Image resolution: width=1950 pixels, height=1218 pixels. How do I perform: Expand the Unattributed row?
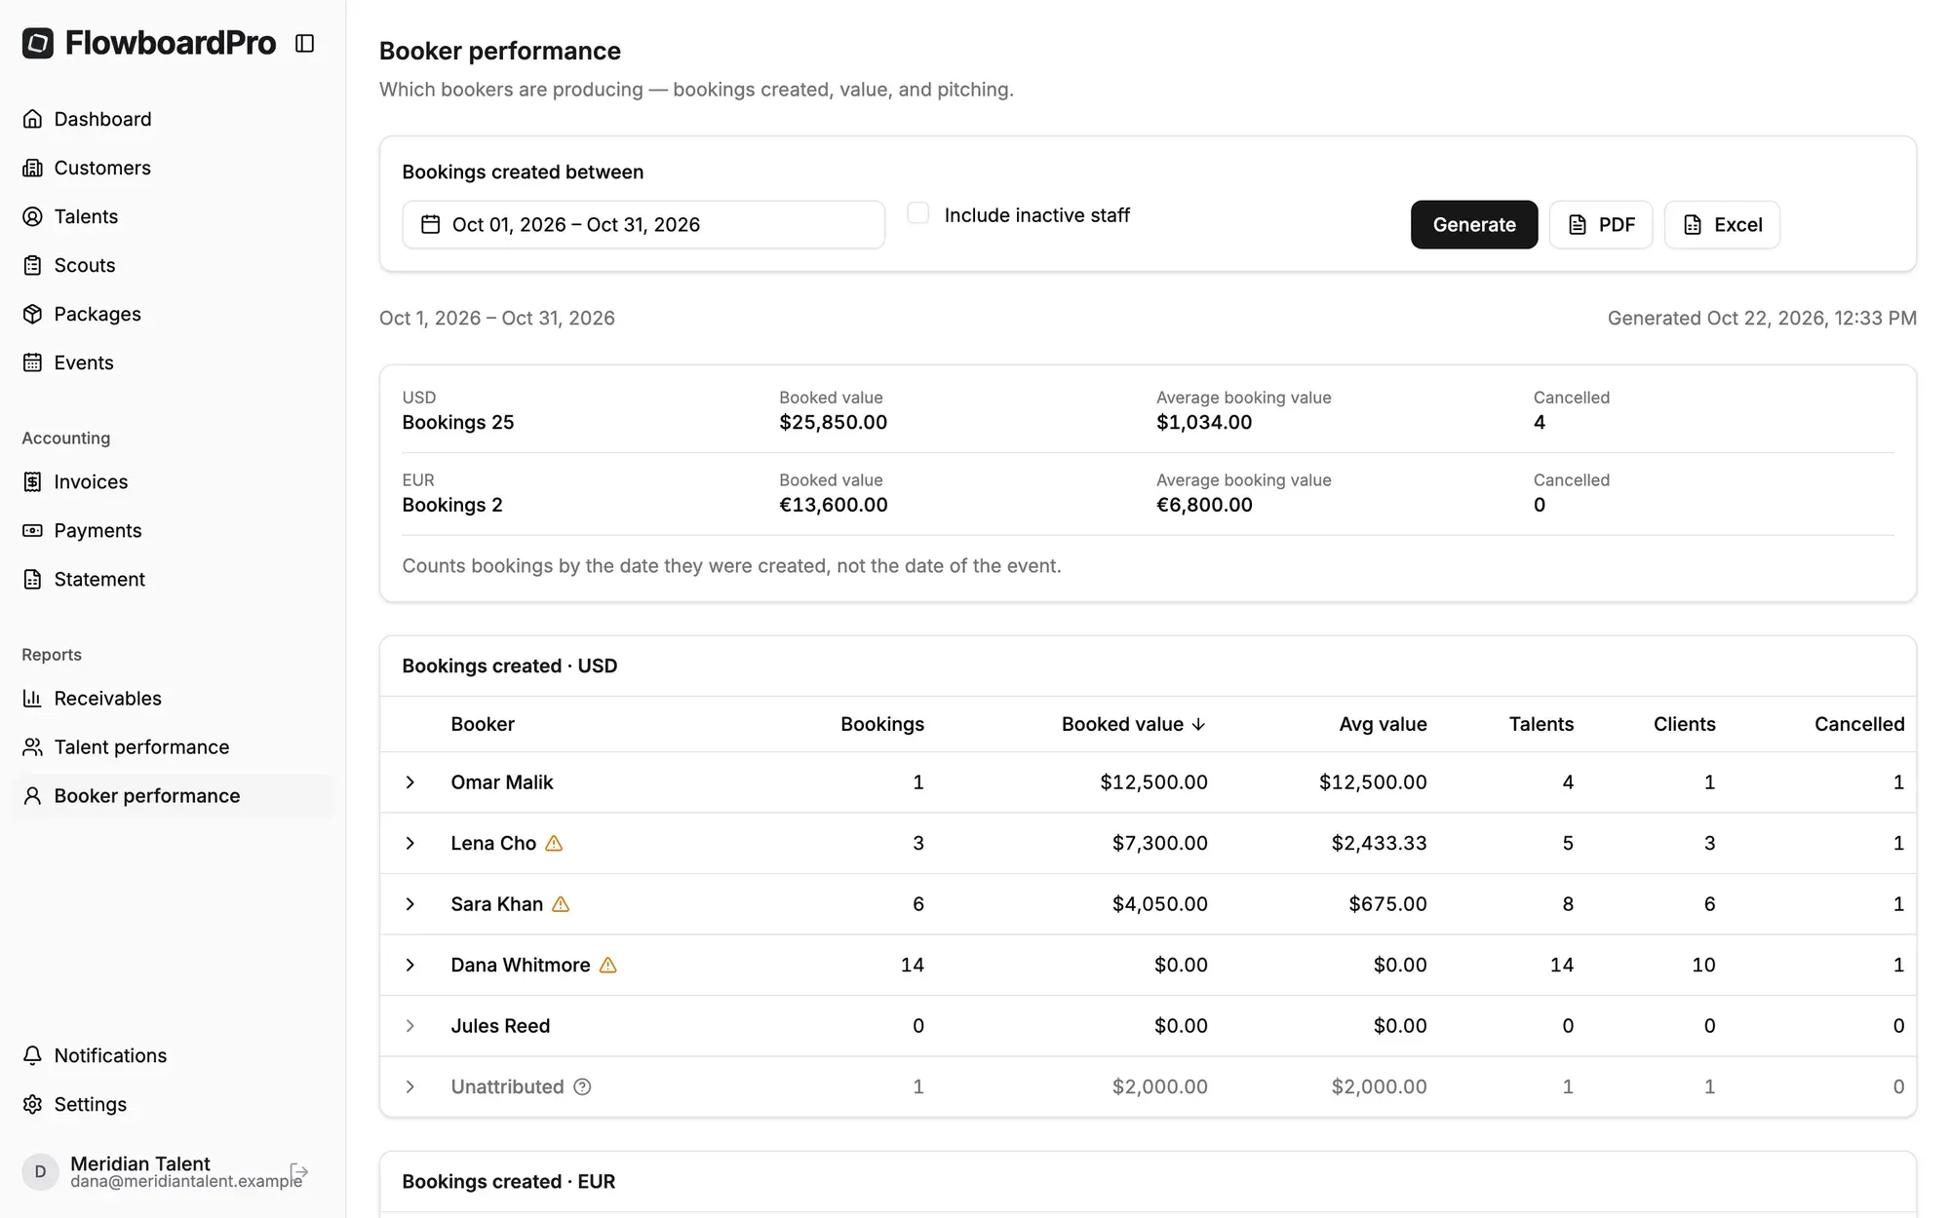pos(410,1087)
